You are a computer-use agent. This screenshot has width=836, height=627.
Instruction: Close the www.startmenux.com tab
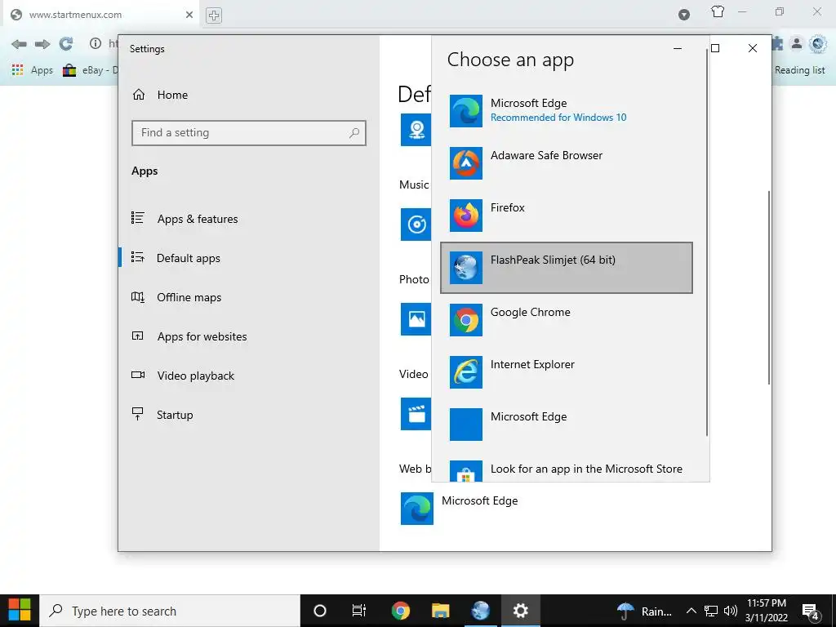[189, 15]
